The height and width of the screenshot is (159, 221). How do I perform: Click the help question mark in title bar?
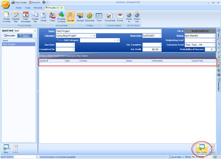click(x=44, y=2)
